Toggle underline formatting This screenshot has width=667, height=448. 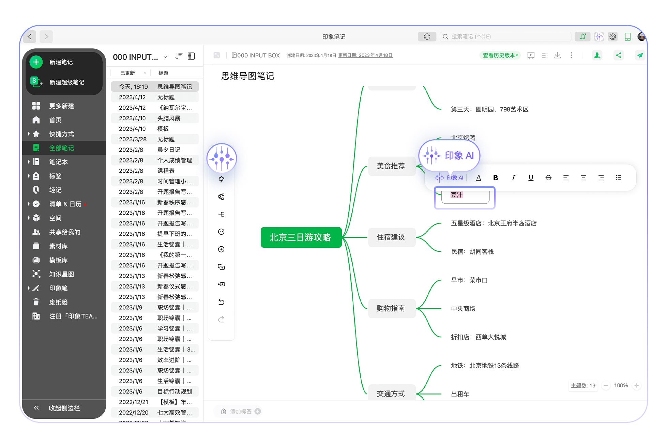tap(531, 177)
